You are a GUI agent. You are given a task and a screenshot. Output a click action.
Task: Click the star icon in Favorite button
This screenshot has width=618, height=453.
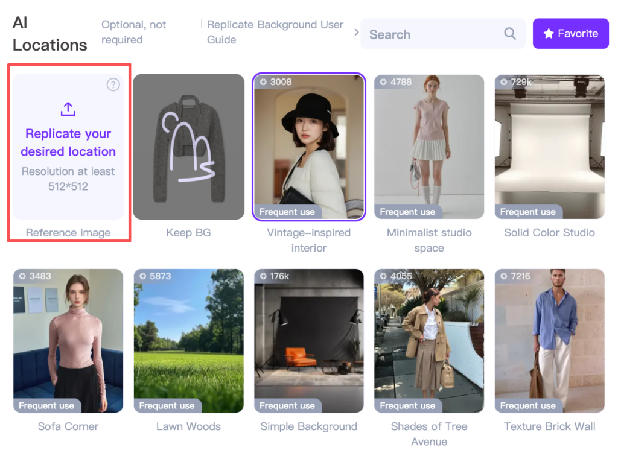click(548, 34)
